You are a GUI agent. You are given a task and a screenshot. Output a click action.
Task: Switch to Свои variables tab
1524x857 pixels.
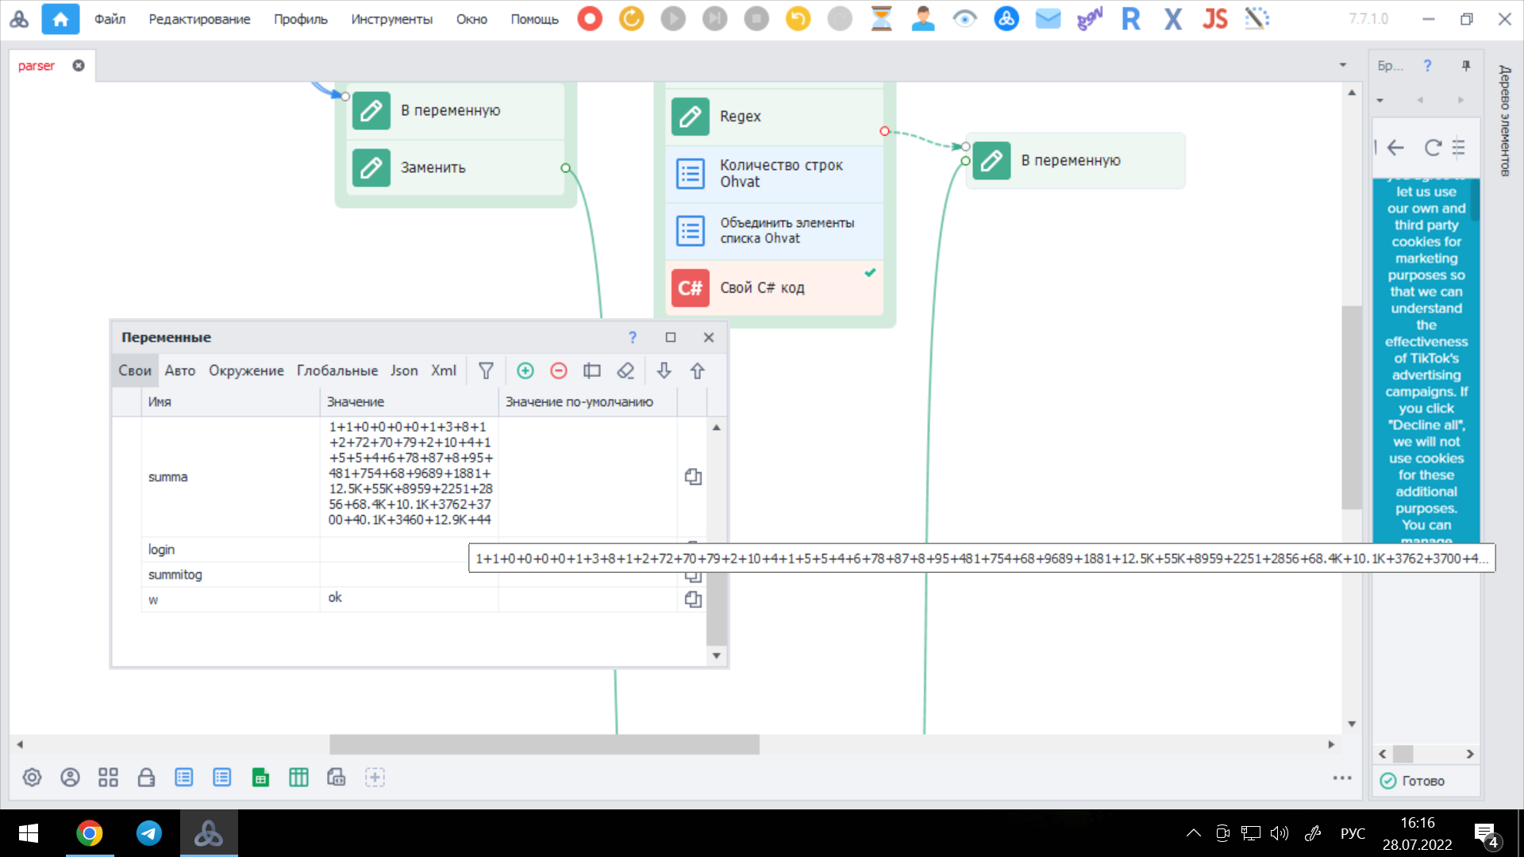click(x=135, y=371)
